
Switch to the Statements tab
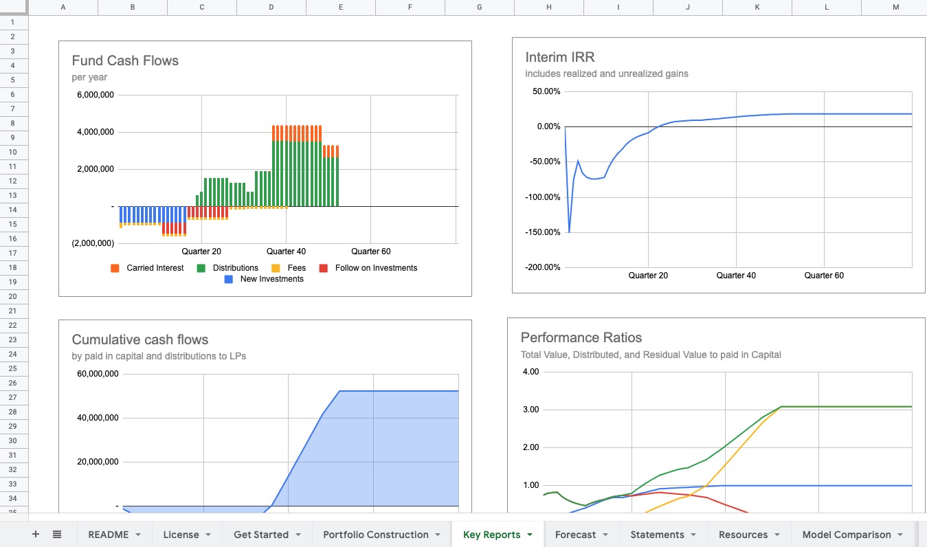point(656,534)
